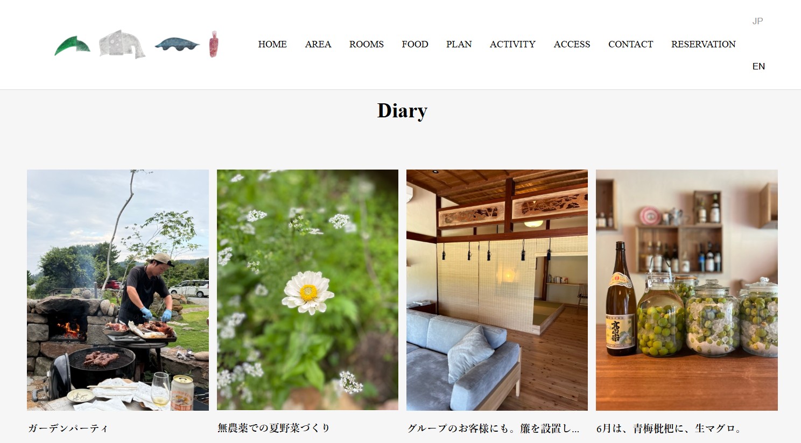
Task: Click the grey house-shaped logo icon
Action: coord(122,44)
